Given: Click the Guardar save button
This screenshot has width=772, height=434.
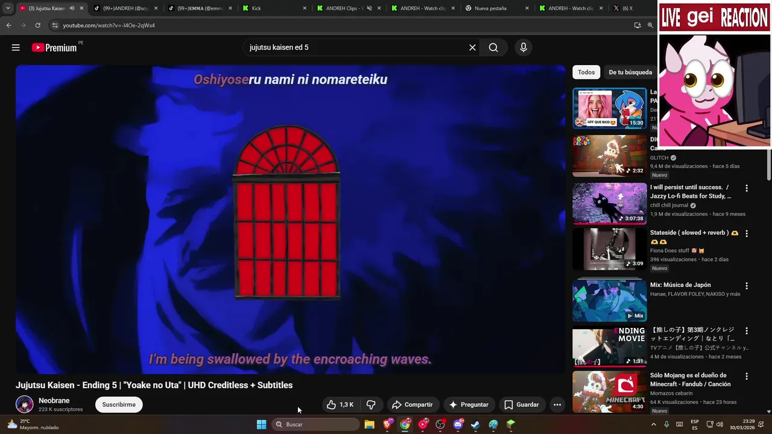Looking at the screenshot, I should tap(522, 404).
